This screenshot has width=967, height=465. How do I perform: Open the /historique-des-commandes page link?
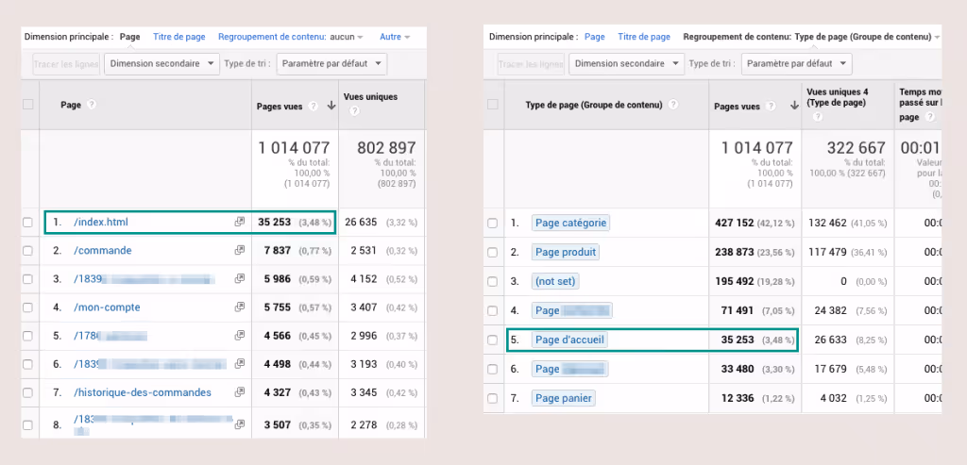(143, 392)
